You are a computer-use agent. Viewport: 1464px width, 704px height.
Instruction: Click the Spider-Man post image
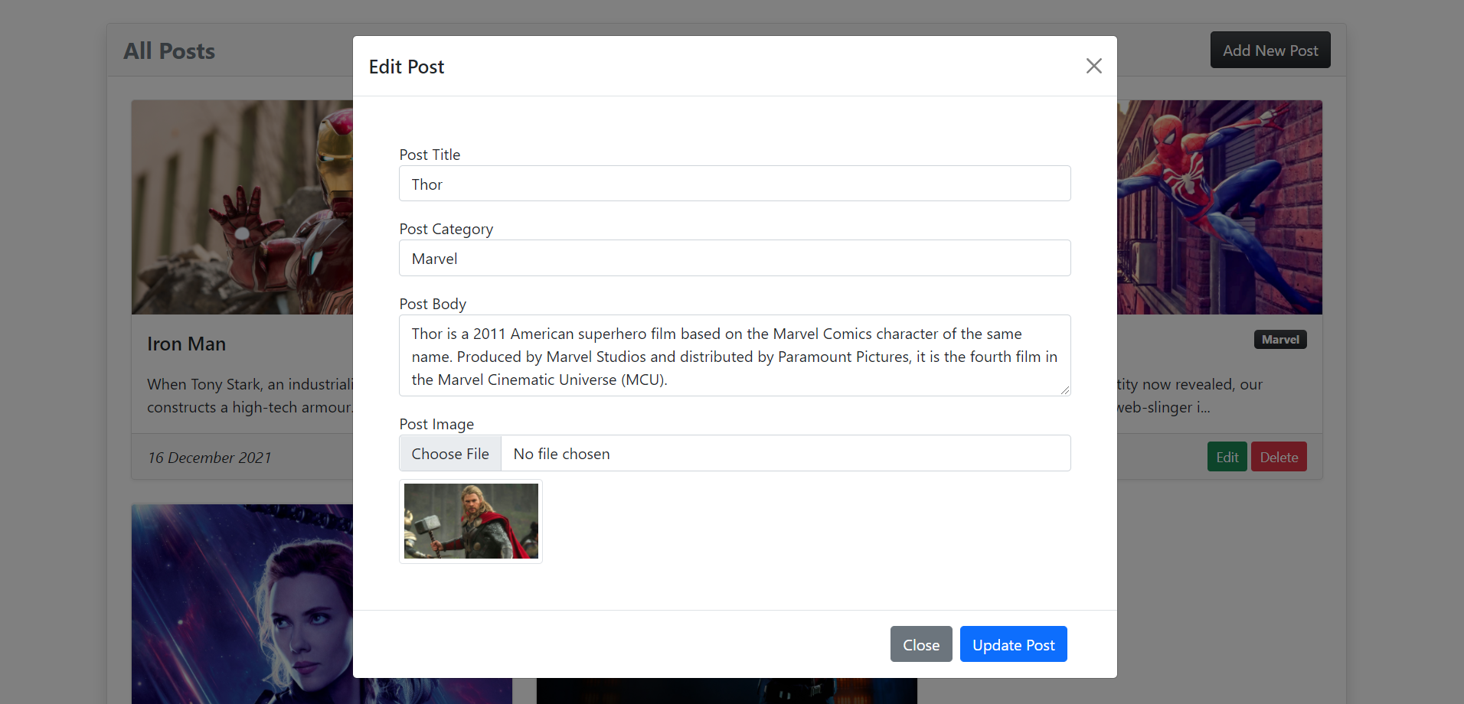[1219, 207]
